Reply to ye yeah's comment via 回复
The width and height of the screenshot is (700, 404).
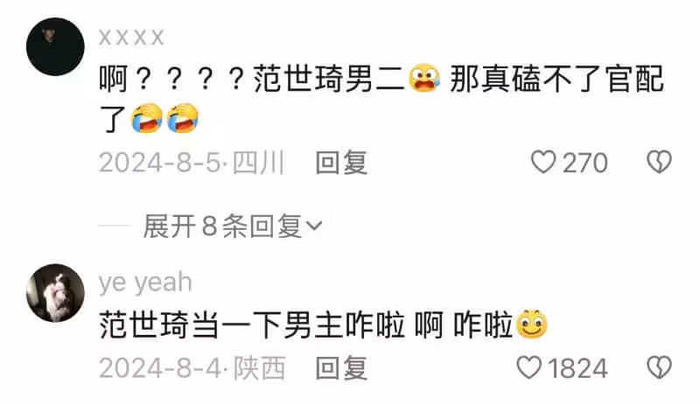(x=341, y=368)
